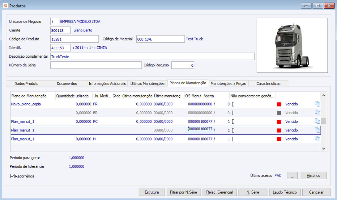Open Relac. Gerencial

(x=220, y=192)
